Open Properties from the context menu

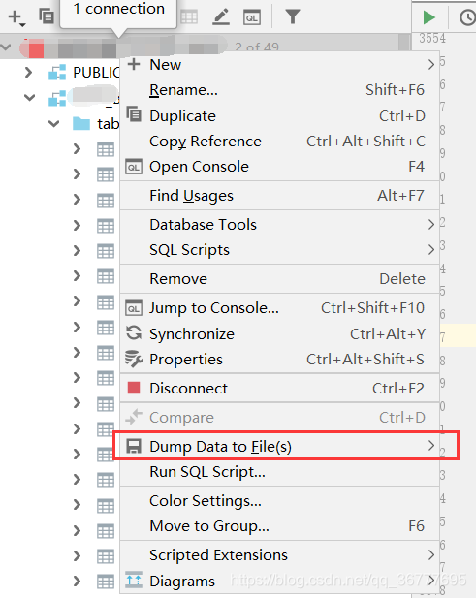pos(280,360)
